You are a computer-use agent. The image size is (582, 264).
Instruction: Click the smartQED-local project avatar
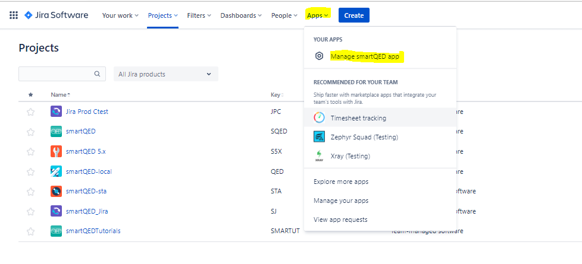56,171
